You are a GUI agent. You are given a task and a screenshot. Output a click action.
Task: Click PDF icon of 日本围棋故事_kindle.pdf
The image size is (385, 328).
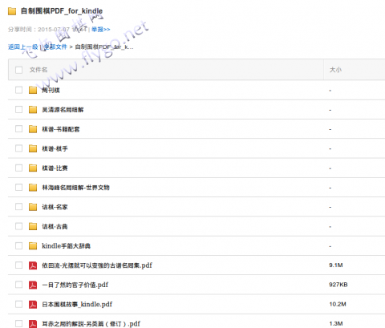[33, 304]
